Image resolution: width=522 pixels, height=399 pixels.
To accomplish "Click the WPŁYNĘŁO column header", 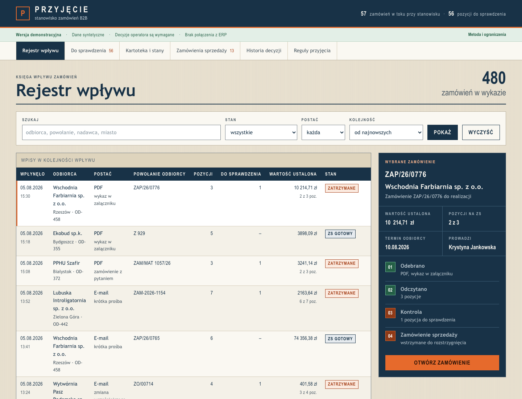I will click(x=33, y=174).
